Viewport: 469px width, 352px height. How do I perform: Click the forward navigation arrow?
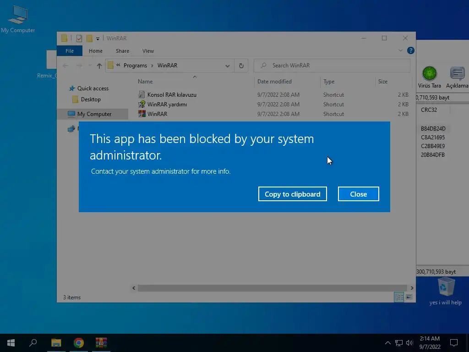point(79,66)
